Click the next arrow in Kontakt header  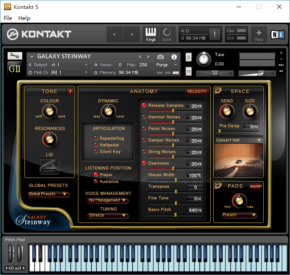click(132, 34)
